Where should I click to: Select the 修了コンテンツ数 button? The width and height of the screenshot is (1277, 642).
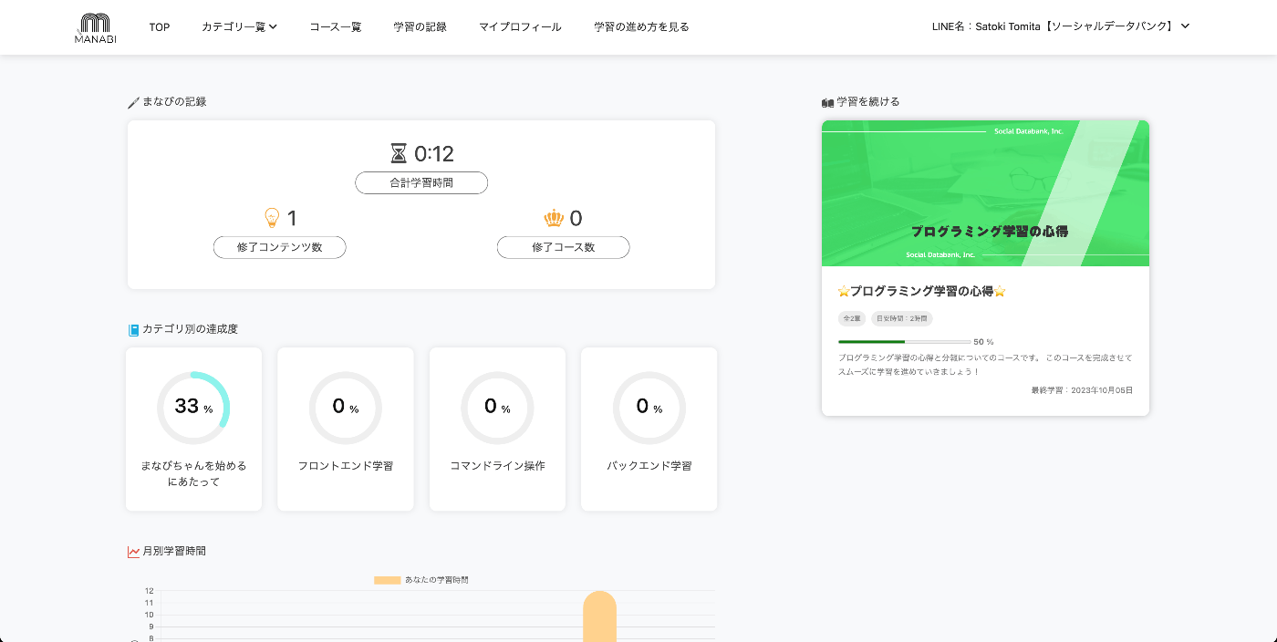click(x=280, y=247)
